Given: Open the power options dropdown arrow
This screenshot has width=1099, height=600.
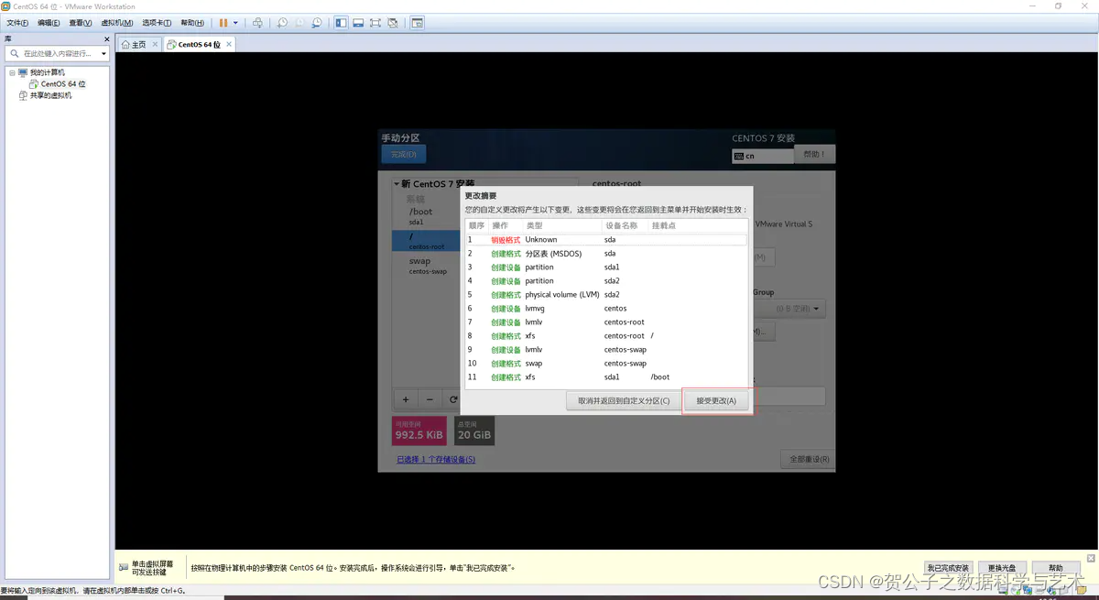Looking at the screenshot, I should tap(235, 23).
